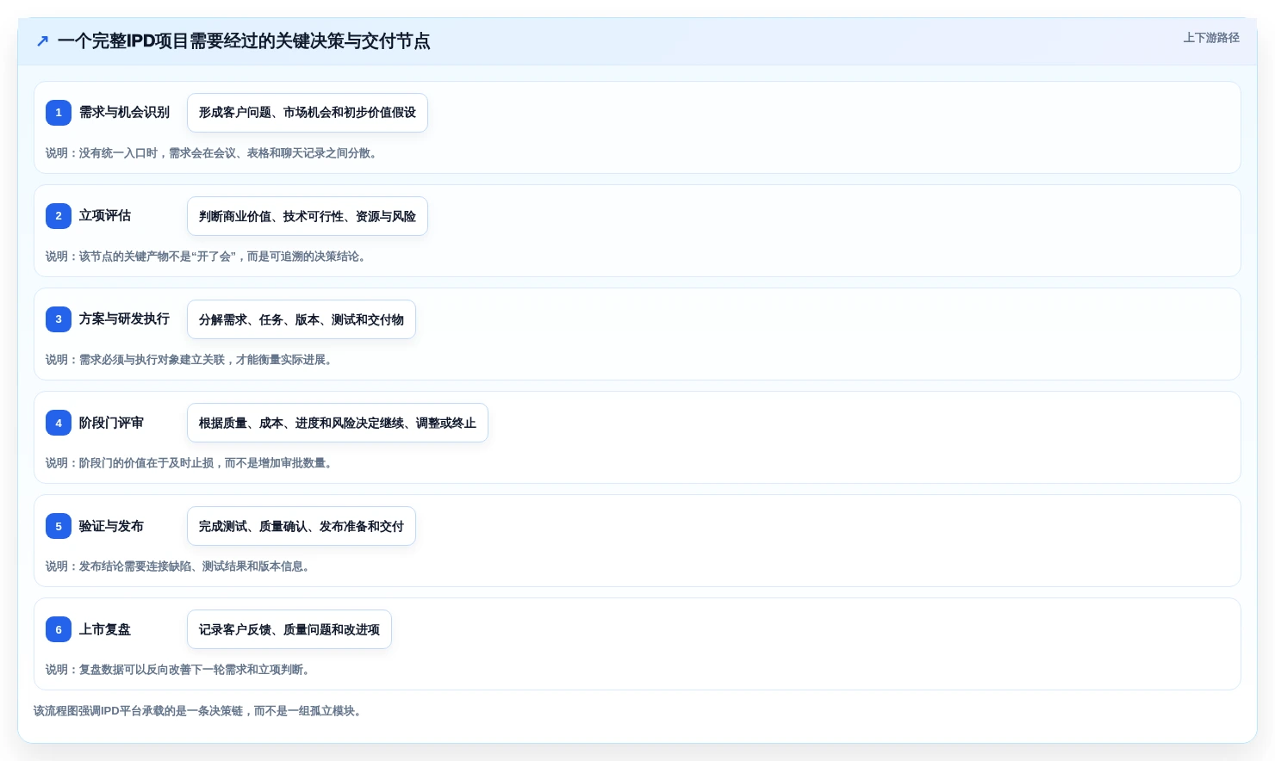
Task: Click the 方案与研发执行 step title
Action: [124, 319]
